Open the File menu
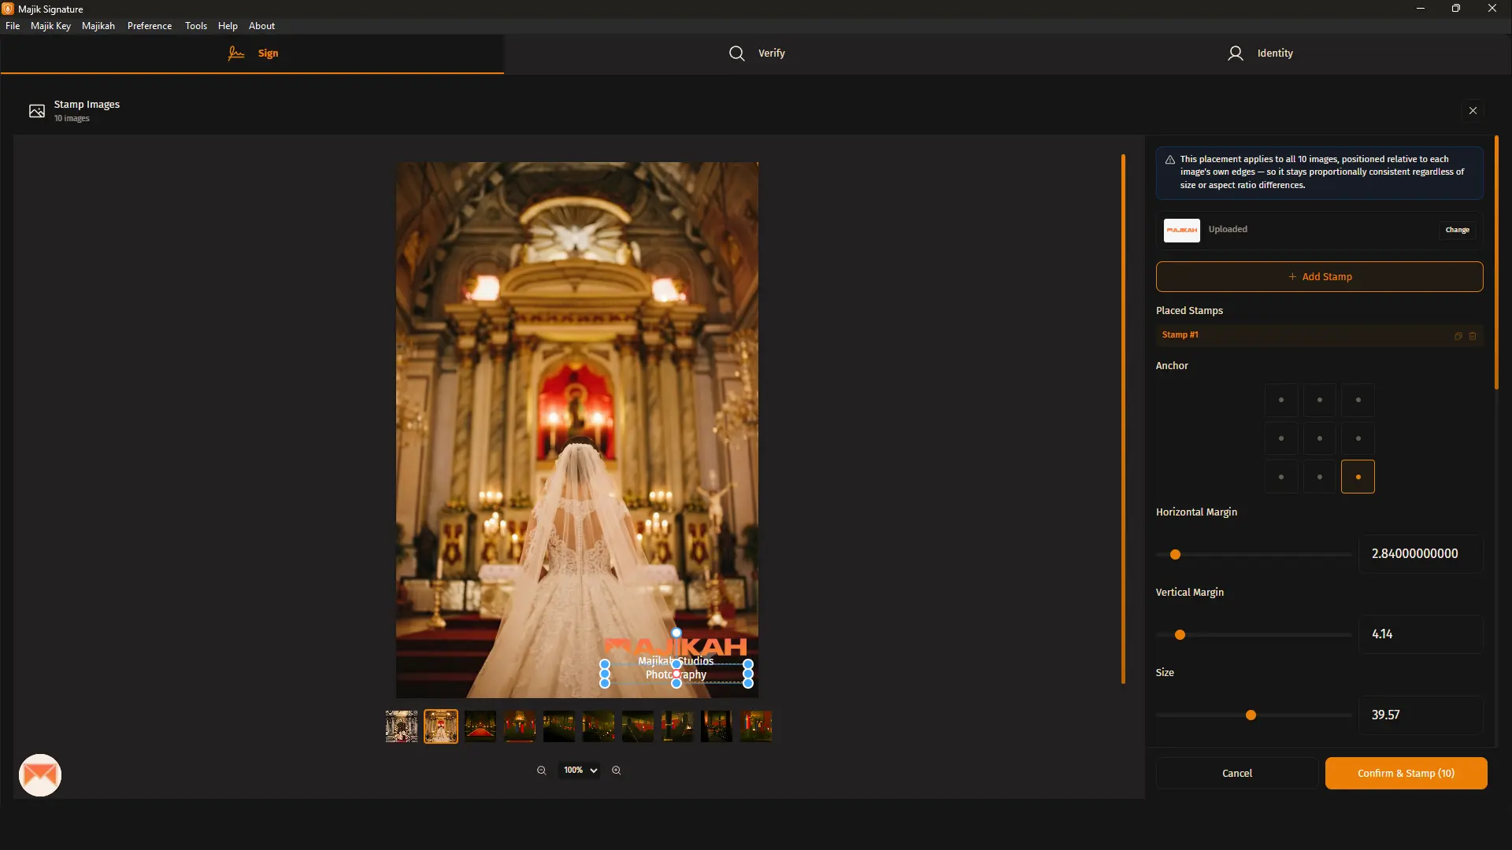 pos(13,26)
